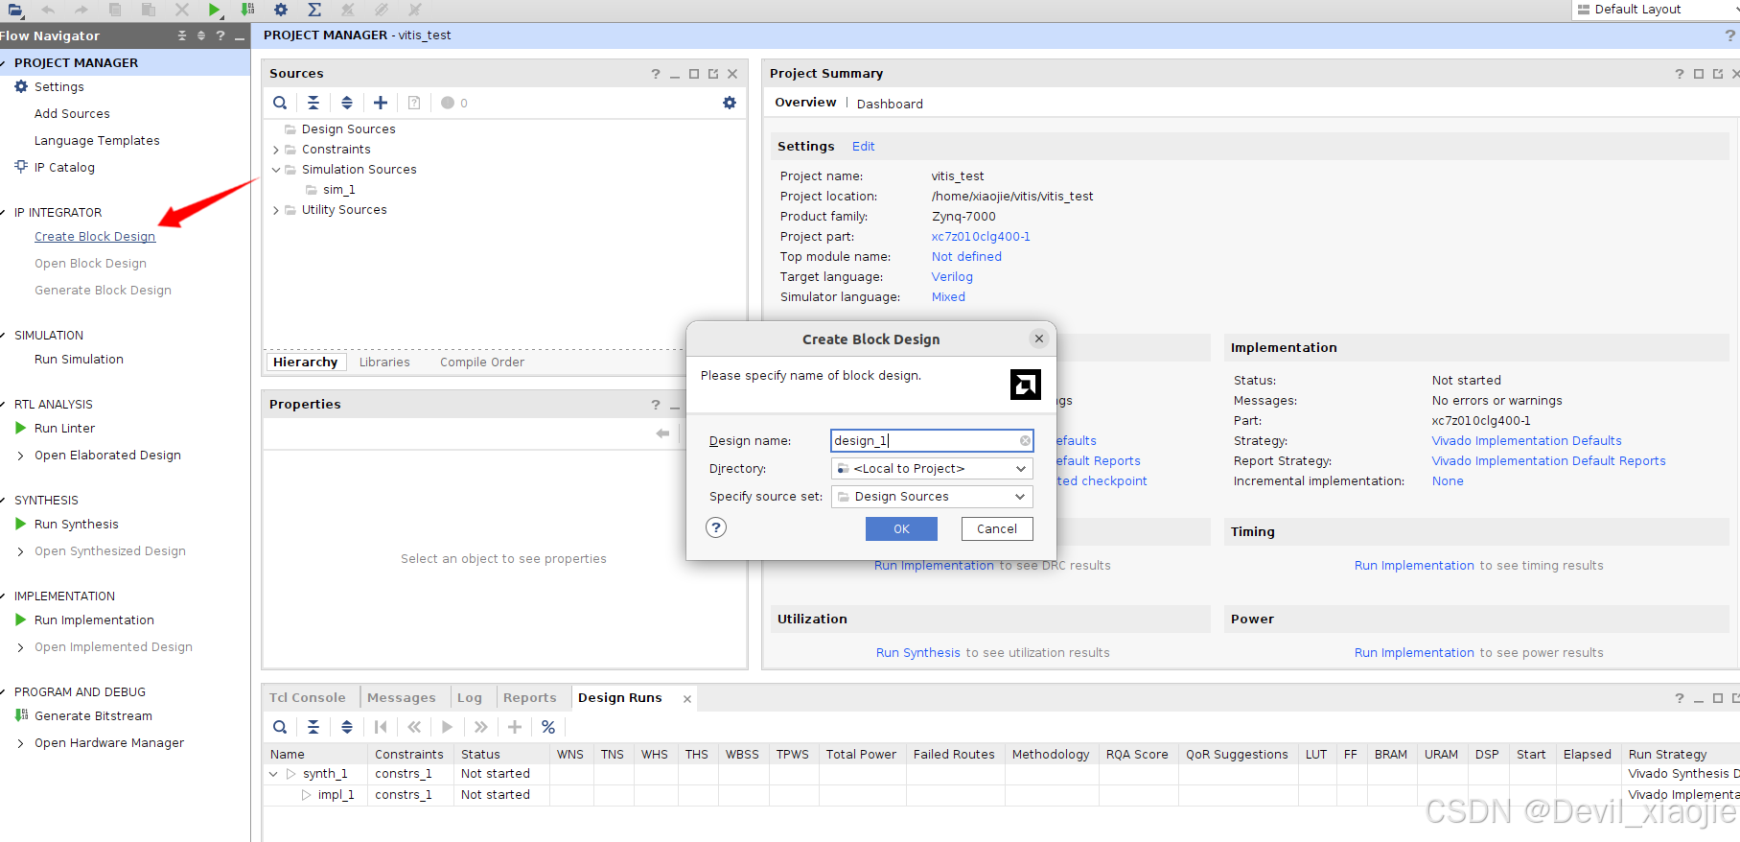This screenshot has width=1740, height=842.
Task: Click Run Linter in Flow Navigator
Action: click(64, 428)
